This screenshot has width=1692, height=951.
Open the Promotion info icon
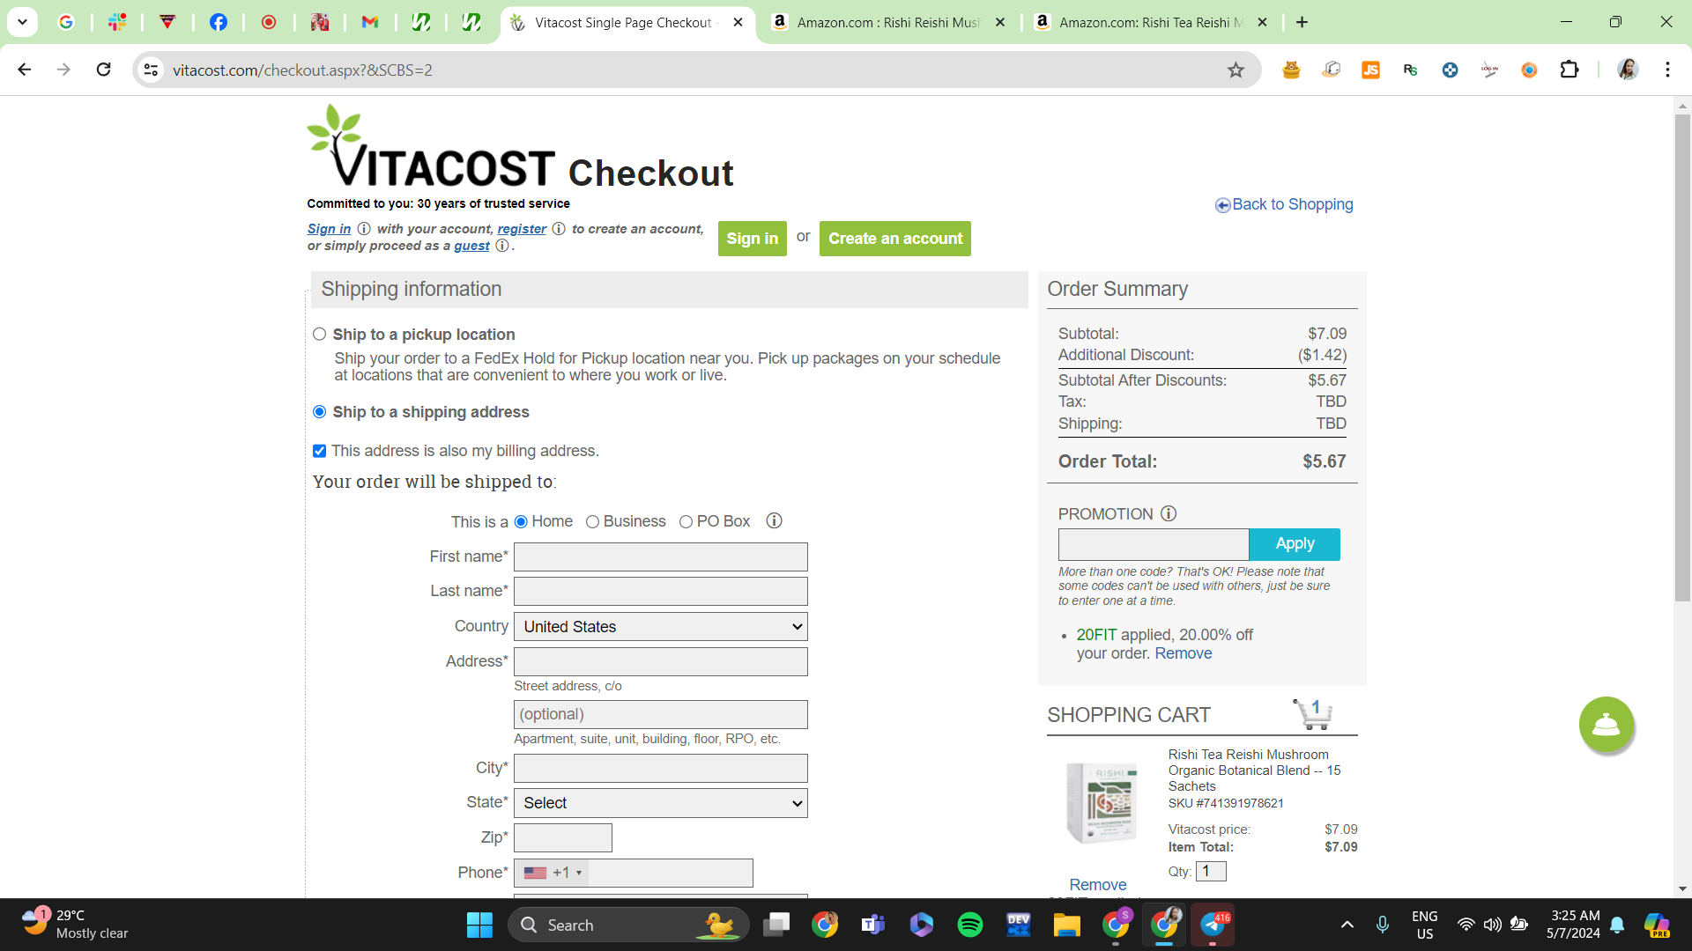(x=1169, y=513)
